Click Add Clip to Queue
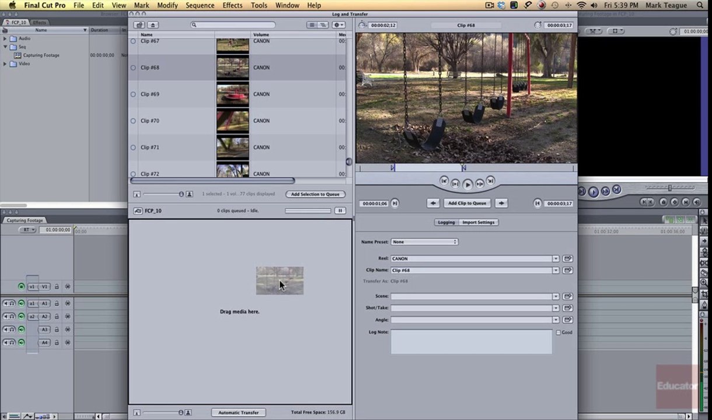This screenshot has width=712, height=420. (x=467, y=203)
